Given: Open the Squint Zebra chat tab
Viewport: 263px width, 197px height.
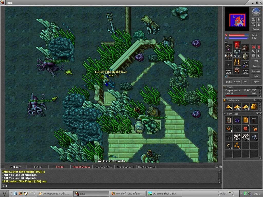Looking at the screenshot, I should point(81,167).
